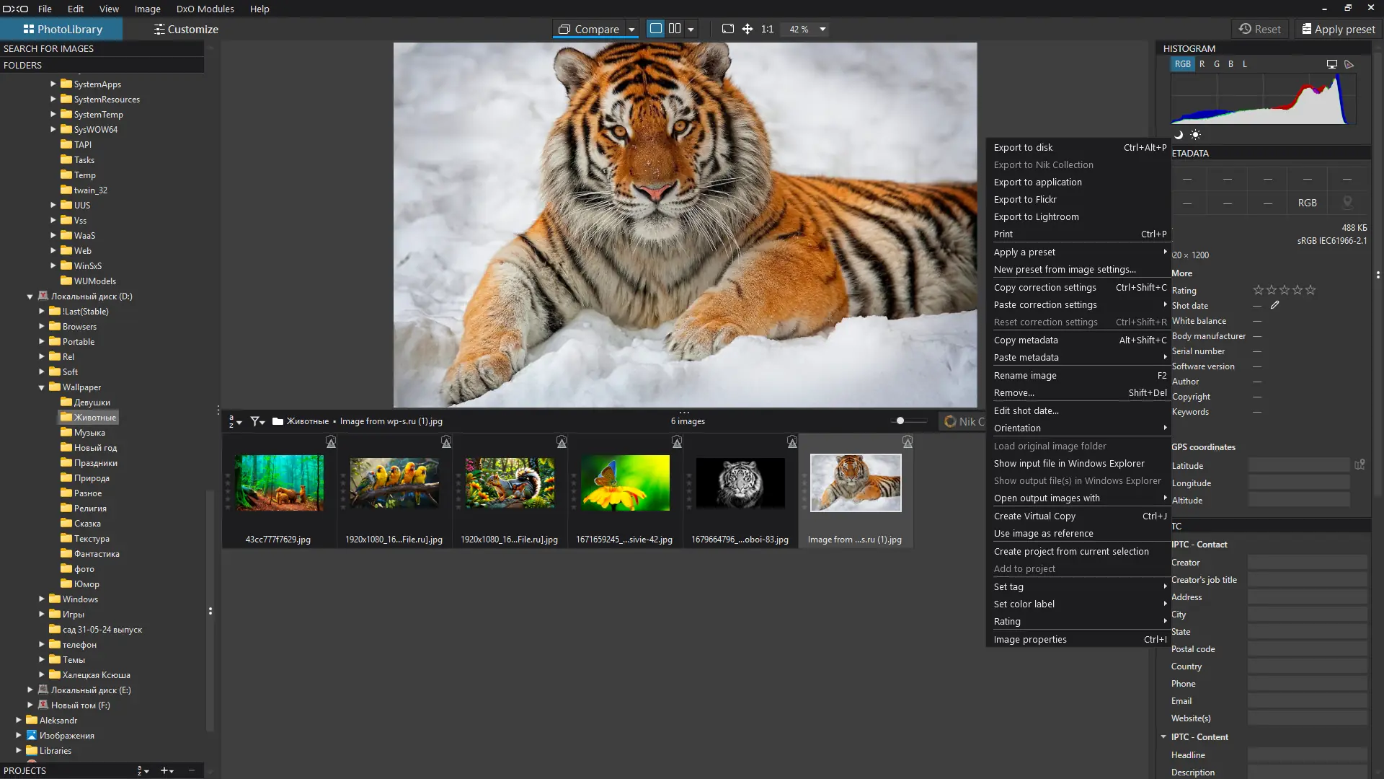This screenshot has height=779, width=1384.
Task: Open the 42 % zoom dropdown
Action: click(x=822, y=30)
